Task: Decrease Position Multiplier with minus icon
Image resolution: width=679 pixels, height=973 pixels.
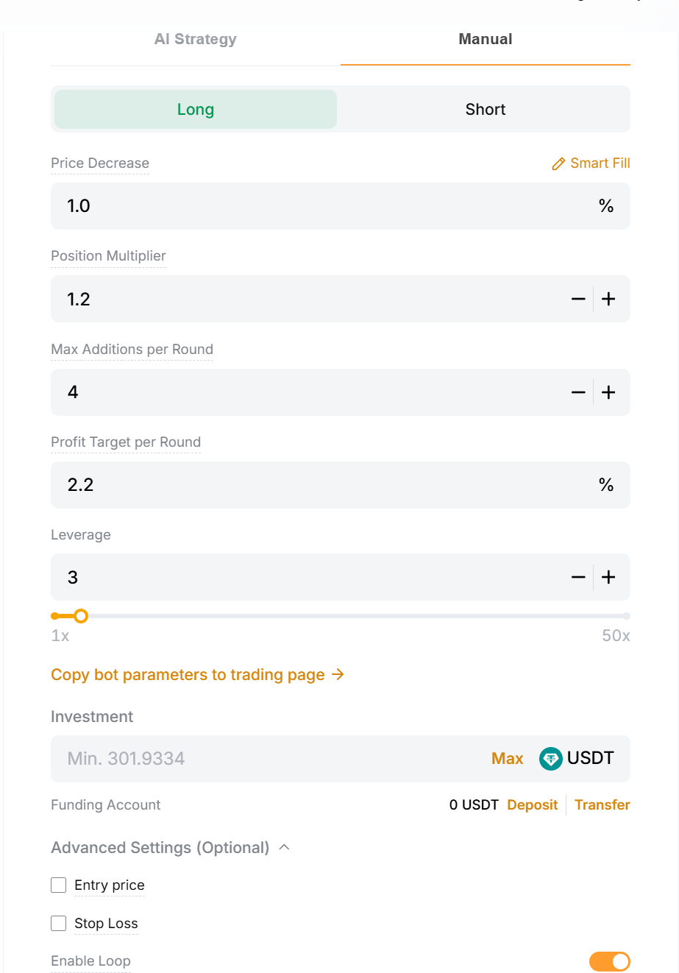Action: coord(578,299)
